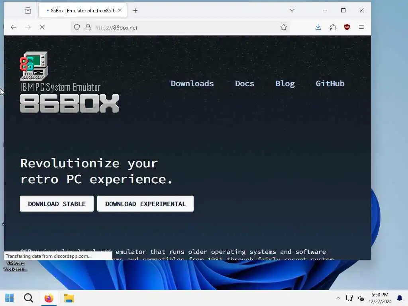Open the muted volume tray icon
Screen dimensions: 408x306
(x=361, y=298)
